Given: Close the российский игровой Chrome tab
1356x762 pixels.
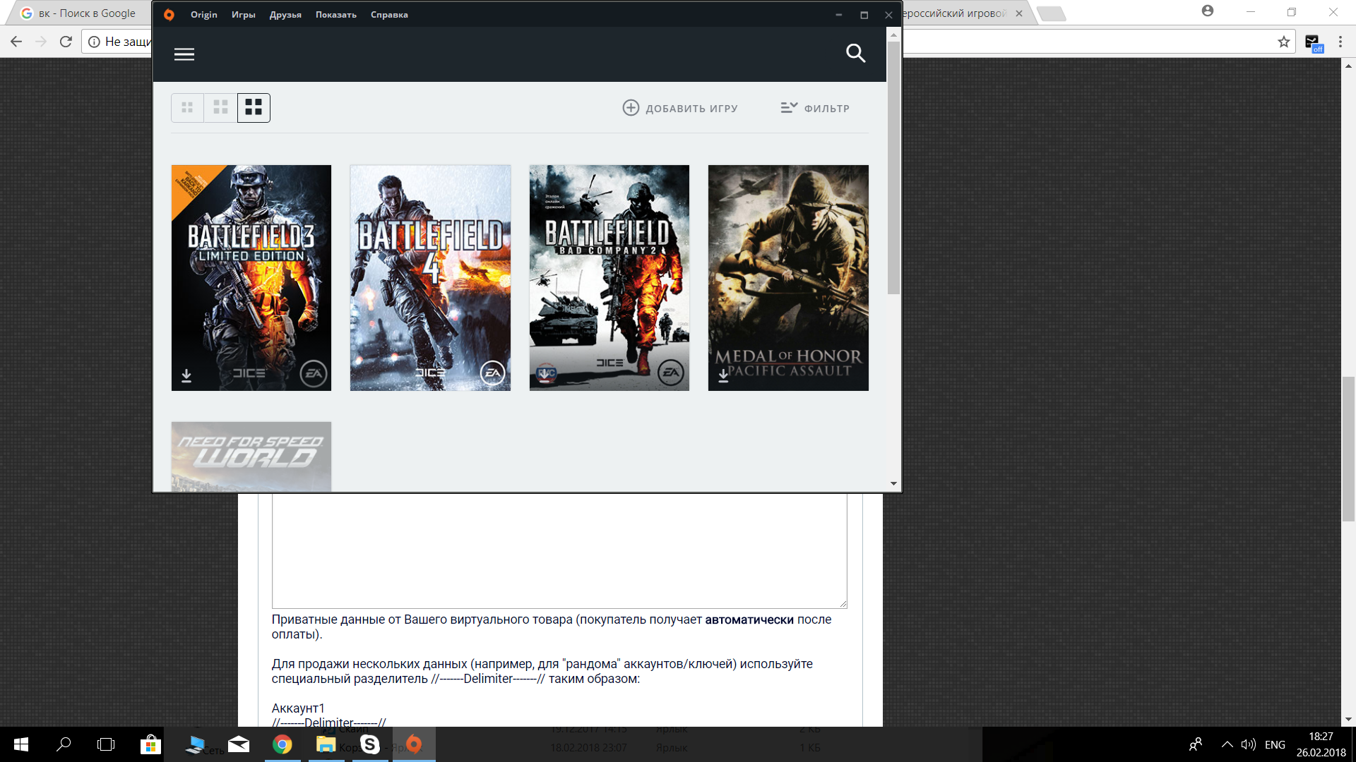Looking at the screenshot, I should [1018, 13].
